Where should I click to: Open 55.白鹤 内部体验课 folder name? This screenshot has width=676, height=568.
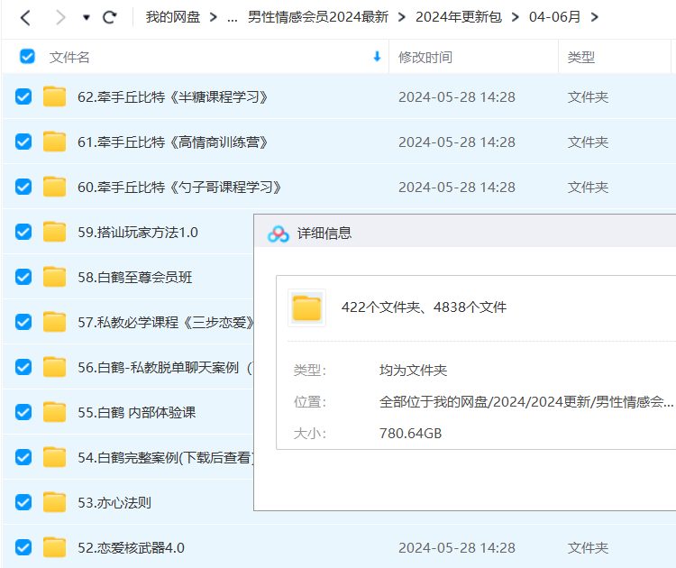click(x=137, y=413)
